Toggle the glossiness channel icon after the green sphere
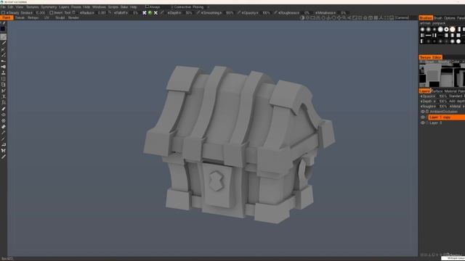This screenshot has height=261, width=465. 155,13
